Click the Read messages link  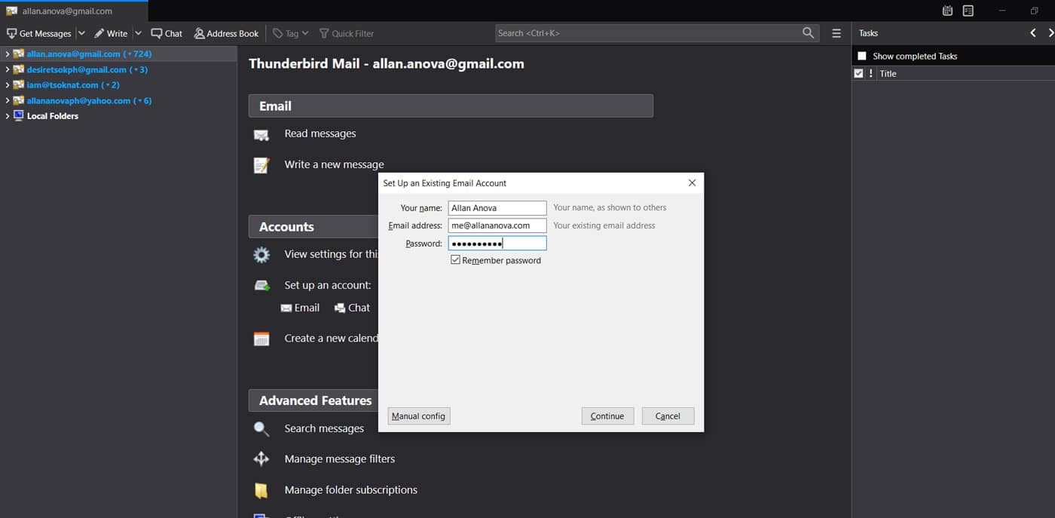320,133
